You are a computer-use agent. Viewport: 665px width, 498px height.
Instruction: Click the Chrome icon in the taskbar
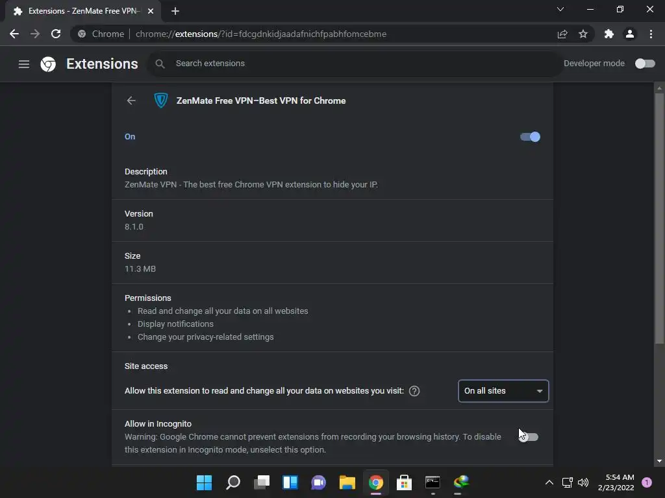[376, 482]
